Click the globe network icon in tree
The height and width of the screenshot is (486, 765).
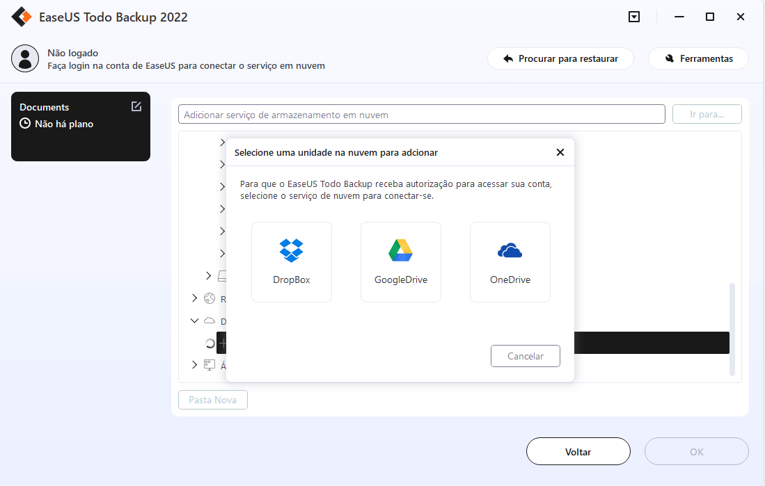click(x=210, y=298)
